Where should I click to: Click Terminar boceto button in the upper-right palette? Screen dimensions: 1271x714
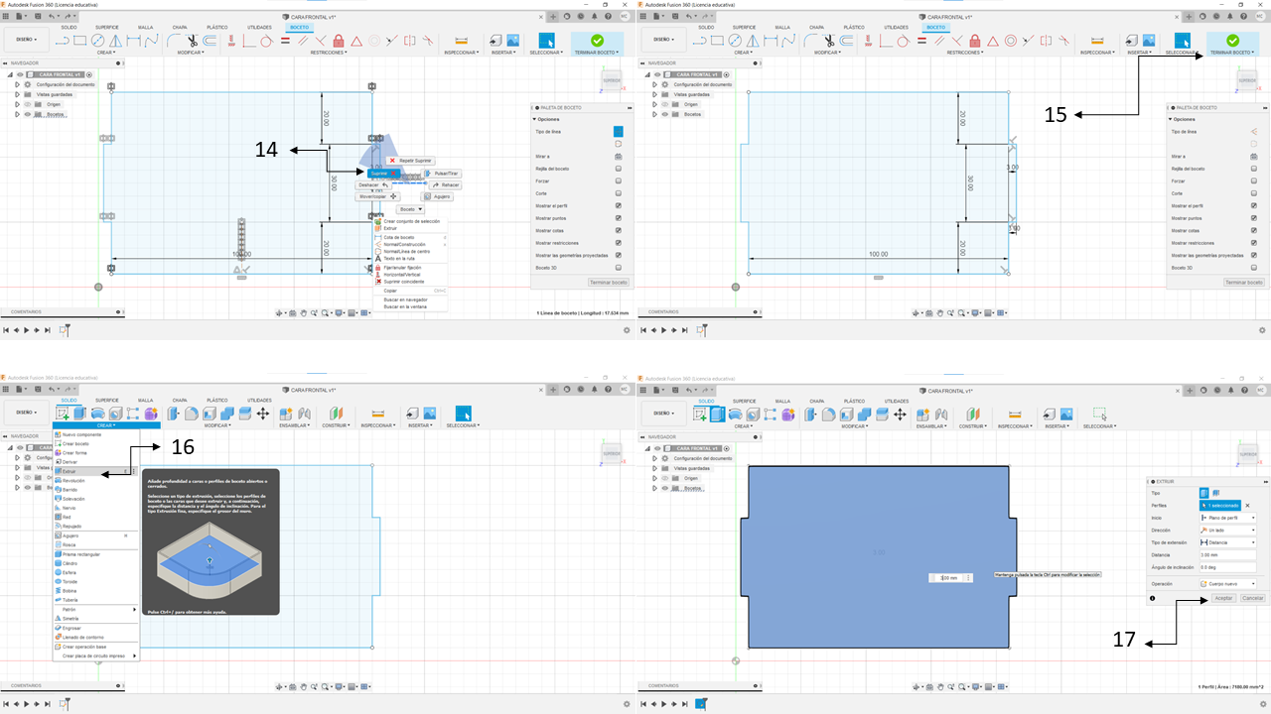click(1246, 283)
